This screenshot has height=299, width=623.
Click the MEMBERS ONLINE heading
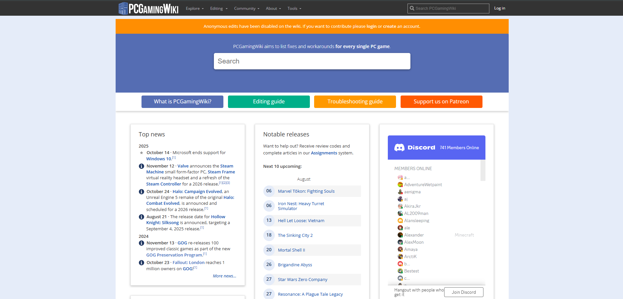(413, 169)
